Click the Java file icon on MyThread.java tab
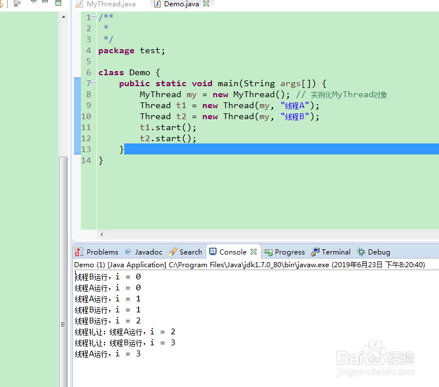Viewport: 439px width, 387px height. click(80, 4)
